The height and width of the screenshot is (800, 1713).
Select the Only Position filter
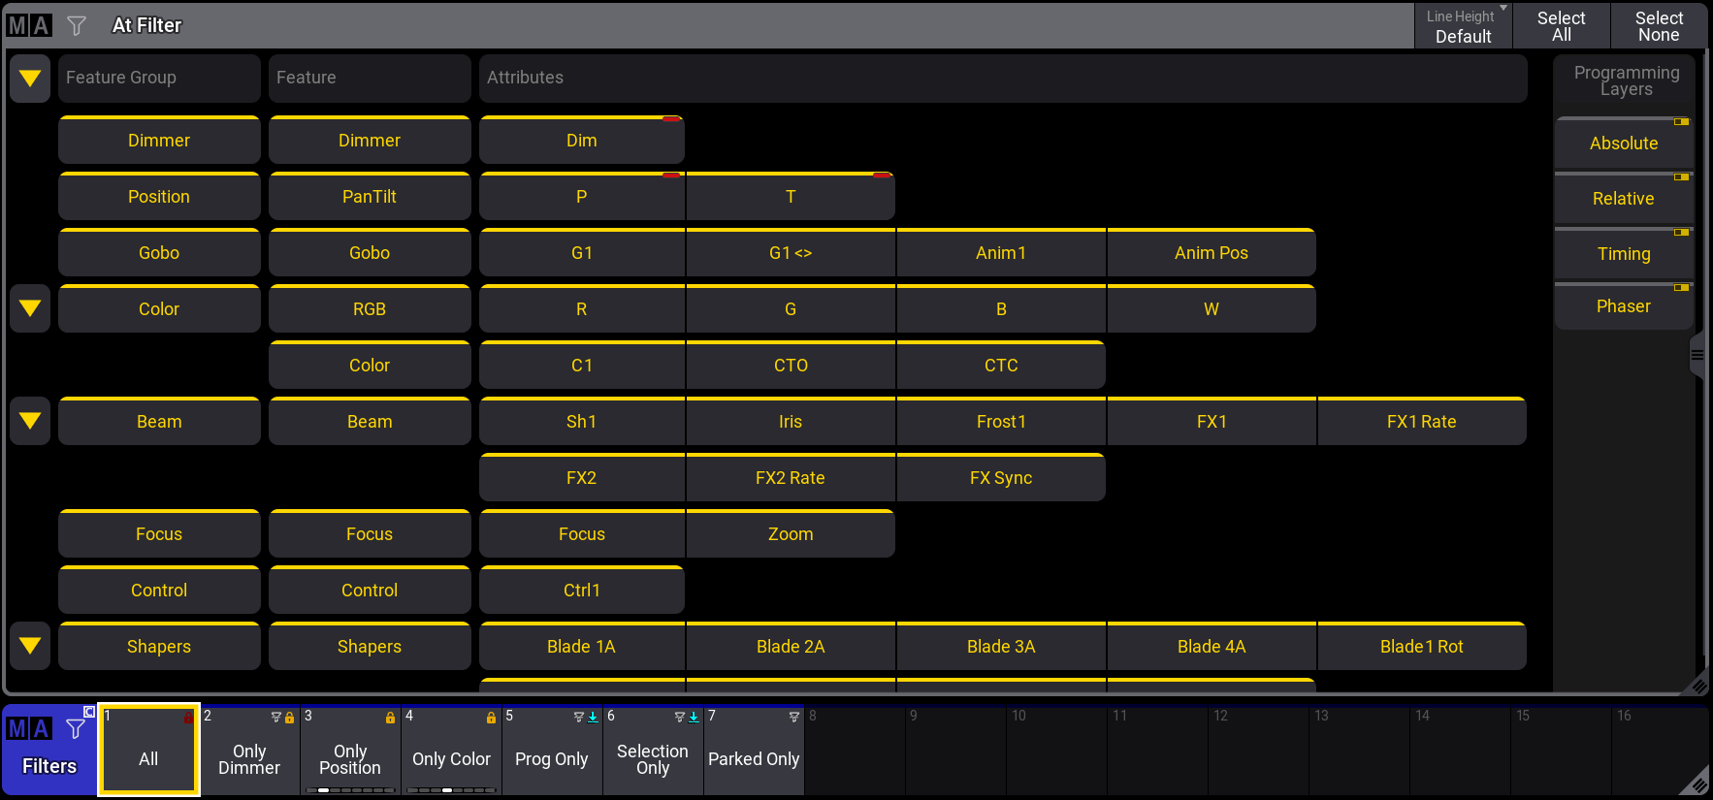tap(350, 751)
